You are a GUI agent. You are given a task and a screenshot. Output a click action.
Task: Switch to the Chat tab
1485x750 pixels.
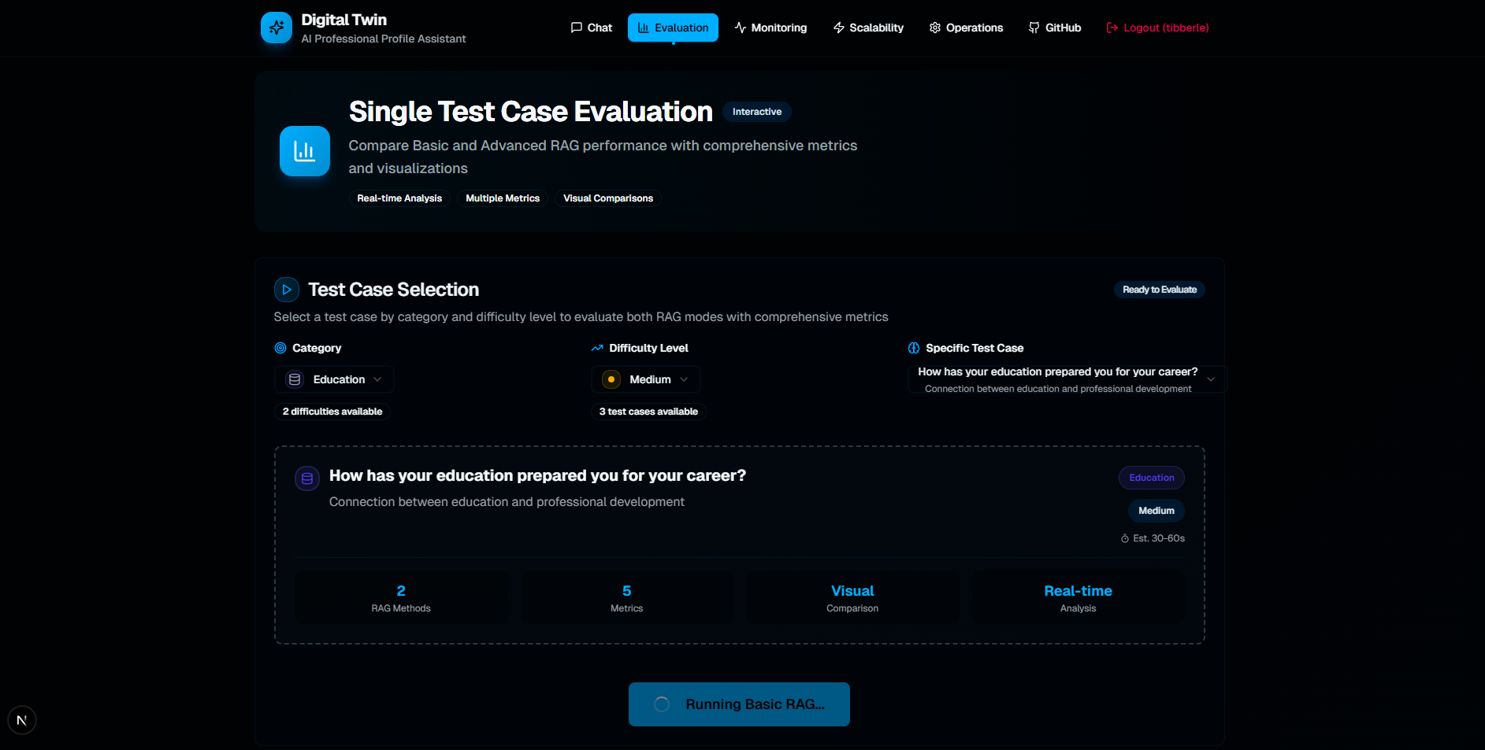pyautogui.click(x=591, y=27)
